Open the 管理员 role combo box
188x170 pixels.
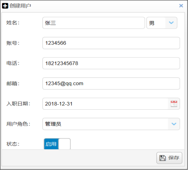pyautogui.click(x=111, y=124)
